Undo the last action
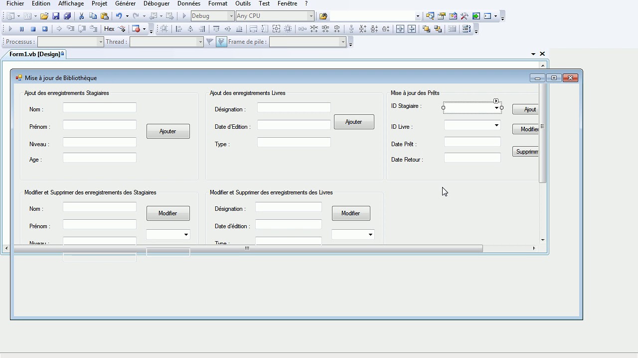Image resolution: width=638 pixels, height=358 pixels. (x=119, y=16)
